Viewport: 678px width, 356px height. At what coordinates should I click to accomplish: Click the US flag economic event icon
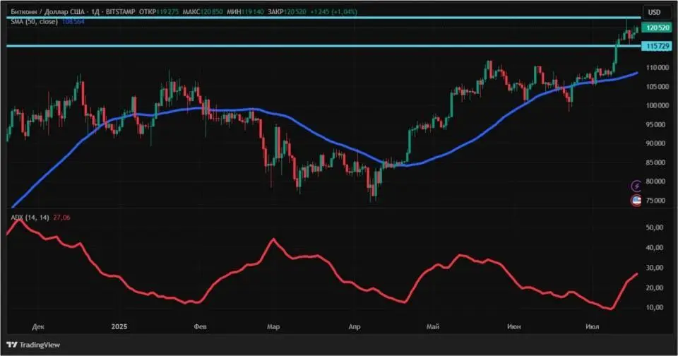[636, 201]
